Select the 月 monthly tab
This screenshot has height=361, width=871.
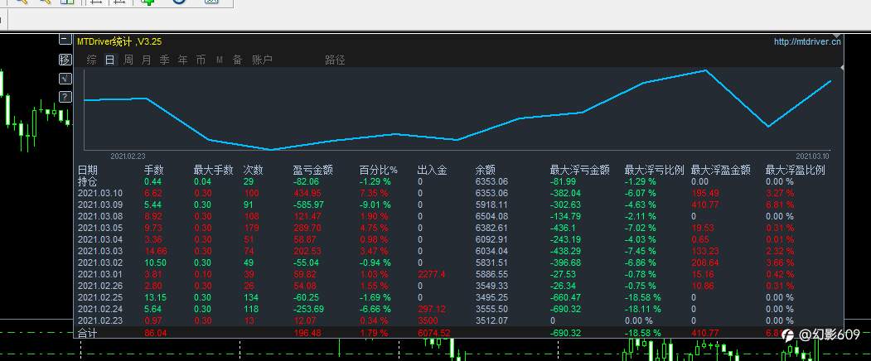click(146, 60)
